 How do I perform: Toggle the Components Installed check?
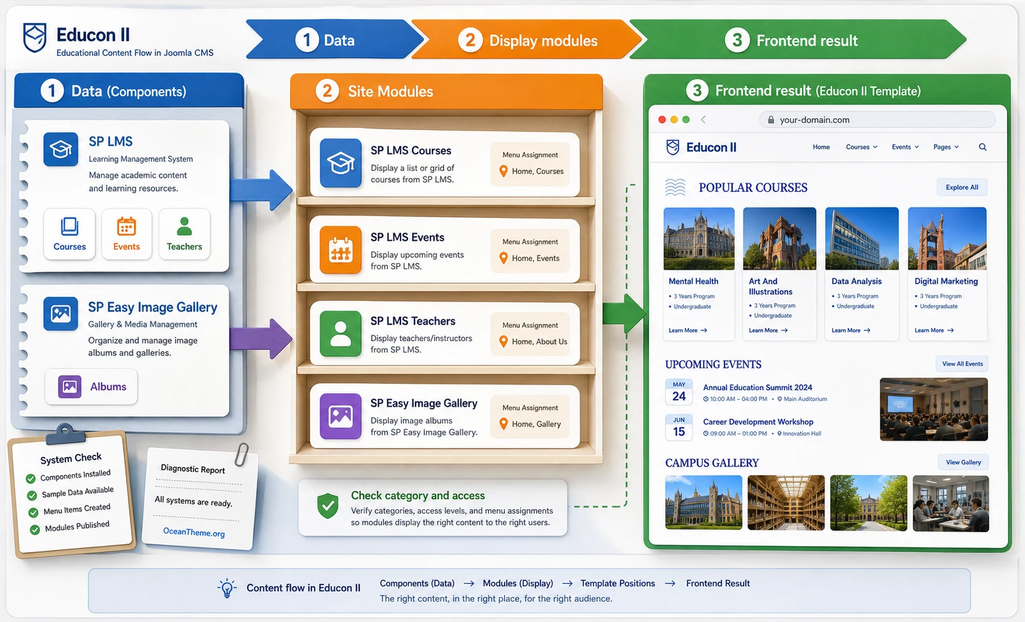click(x=31, y=479)
